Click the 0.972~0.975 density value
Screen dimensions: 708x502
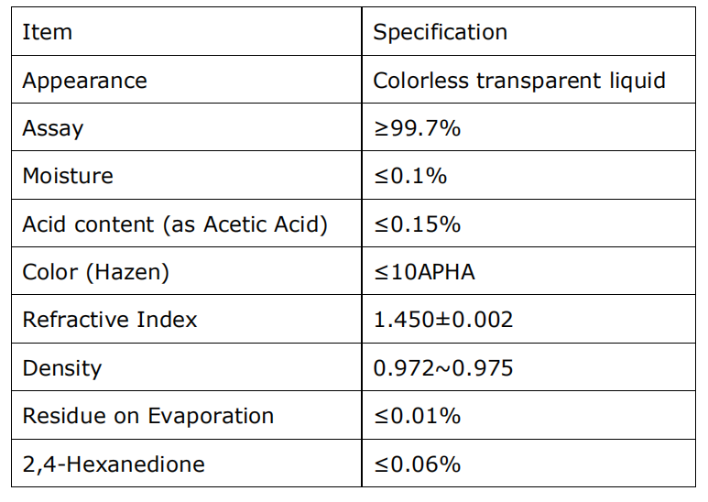click(443, 368)
